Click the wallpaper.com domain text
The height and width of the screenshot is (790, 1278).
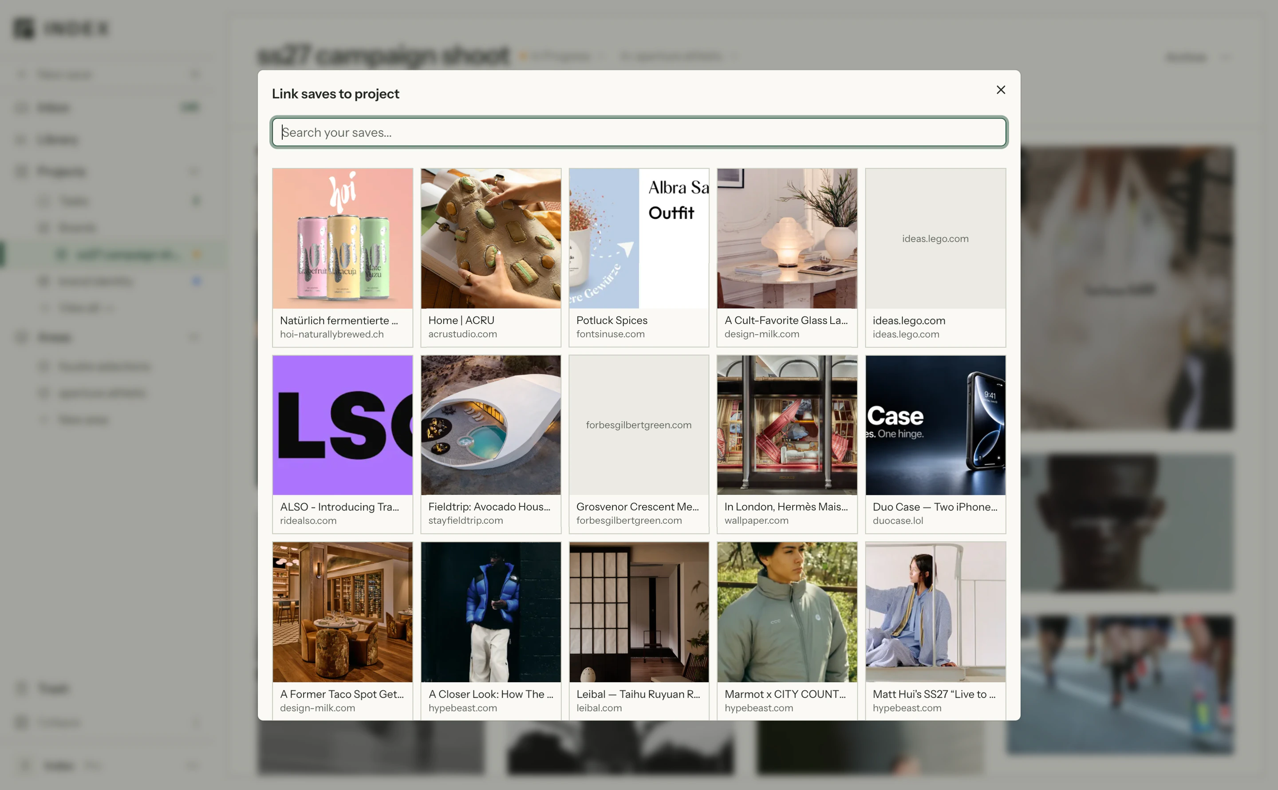coord(756,521)
